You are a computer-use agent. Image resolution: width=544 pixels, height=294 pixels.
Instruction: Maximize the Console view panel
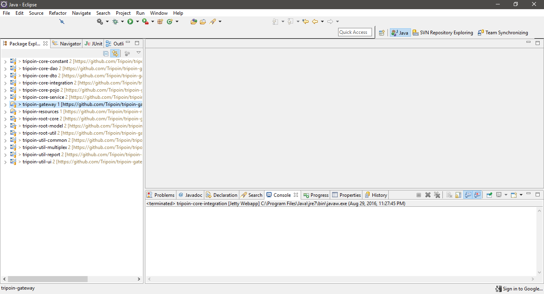coord(538,194)
